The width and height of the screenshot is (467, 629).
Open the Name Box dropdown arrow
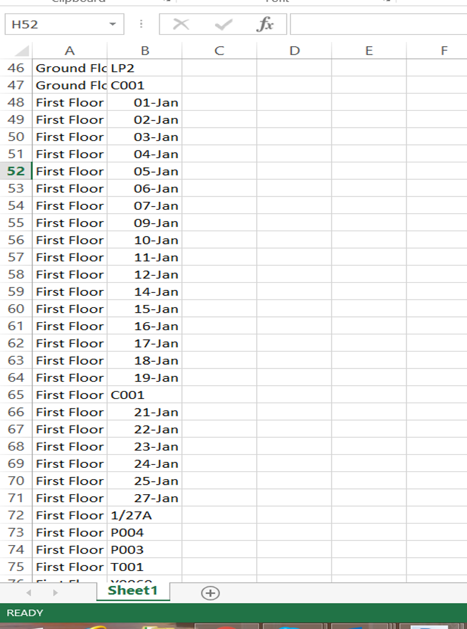113,24
